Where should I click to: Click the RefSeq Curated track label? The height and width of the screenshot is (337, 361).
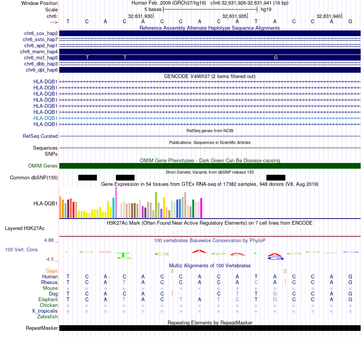click(x=40, y=136)
